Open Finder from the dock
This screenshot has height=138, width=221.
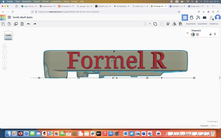(8, 134)
